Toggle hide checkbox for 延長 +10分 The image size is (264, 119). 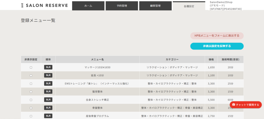(31, 76)
